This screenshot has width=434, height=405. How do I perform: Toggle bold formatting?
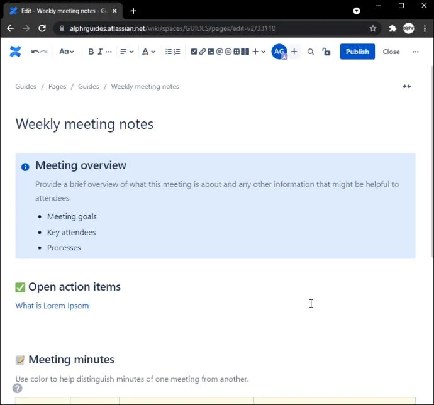point(91,52)
